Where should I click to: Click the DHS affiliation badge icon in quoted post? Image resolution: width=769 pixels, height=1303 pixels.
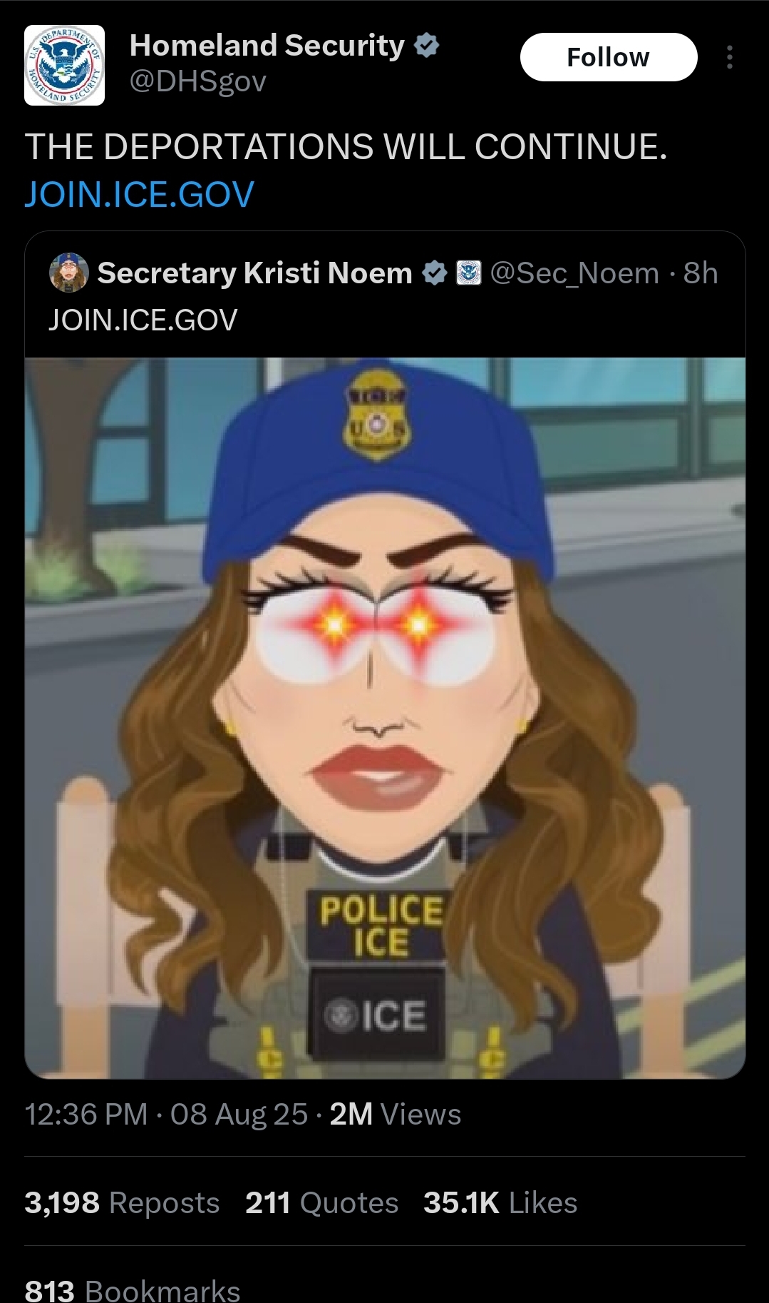468,273
